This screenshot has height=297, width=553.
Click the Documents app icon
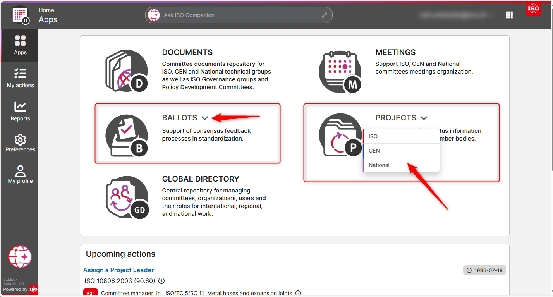click(127, 70)
